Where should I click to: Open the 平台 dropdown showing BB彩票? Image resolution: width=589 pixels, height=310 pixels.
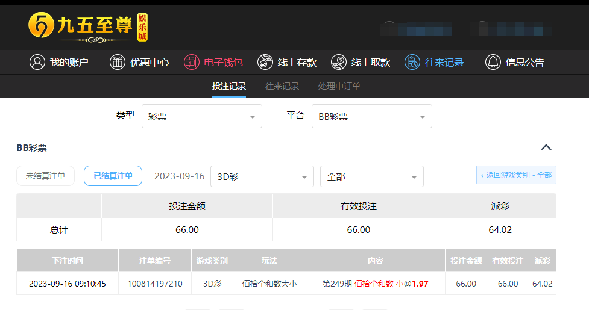372,116
